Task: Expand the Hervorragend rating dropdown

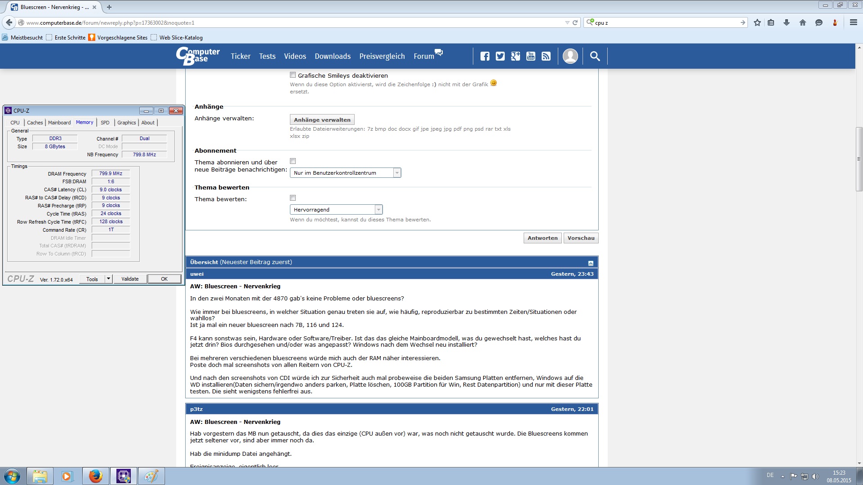Action: (x=336, y=210)
